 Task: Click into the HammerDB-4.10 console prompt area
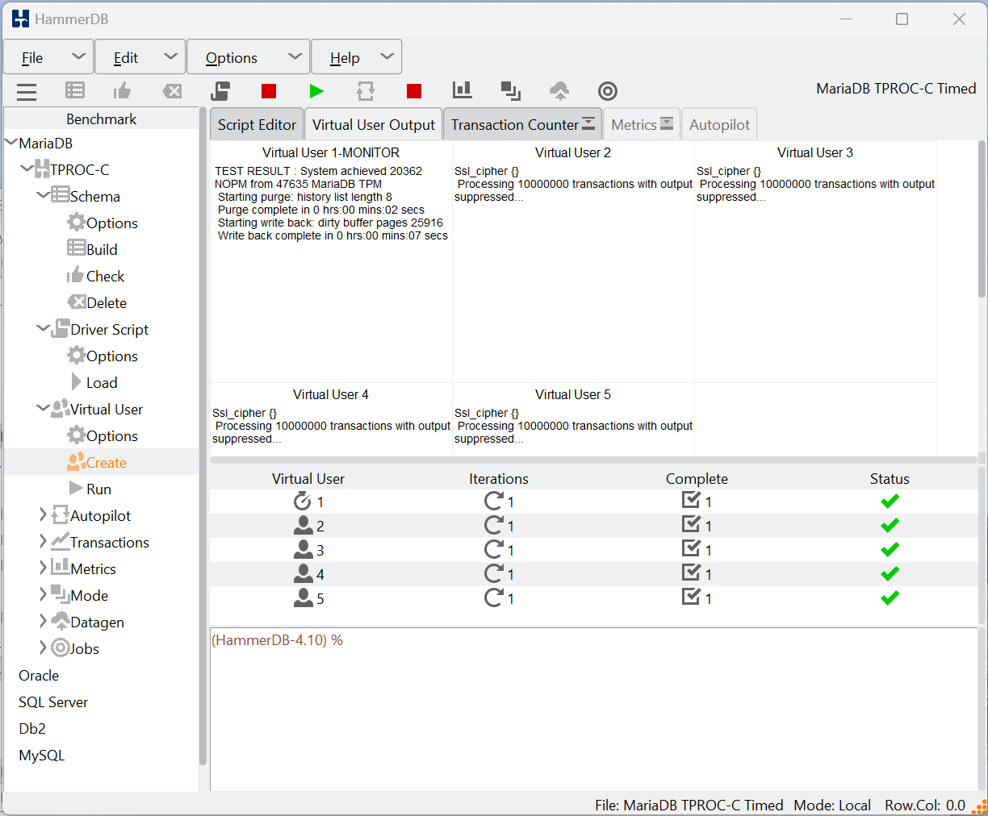(x=593, y=710)
